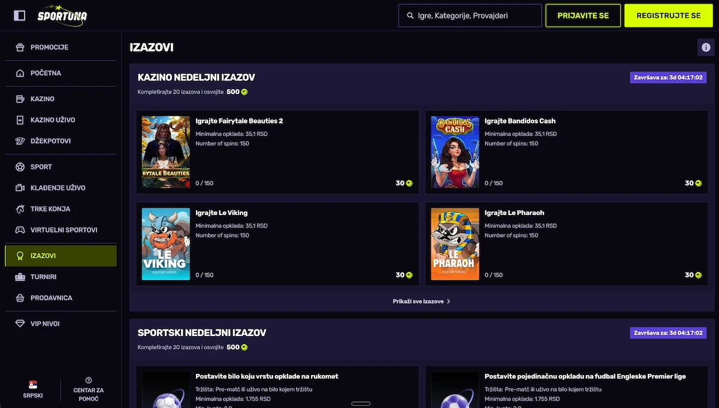Click the Kazino uživo sidebar icon
This screenshot has height=408, width=719.
20,120
